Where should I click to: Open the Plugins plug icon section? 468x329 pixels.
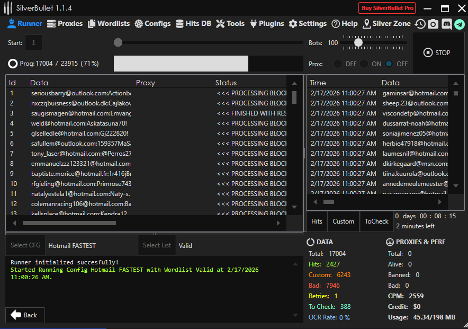click(x=267, y=24)
